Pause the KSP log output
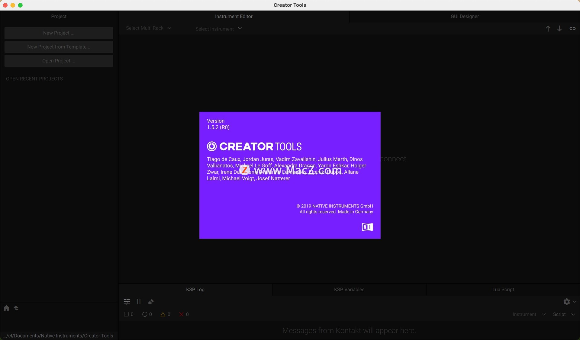This screenshot has width=580, height=340. [x=139, y=302]
